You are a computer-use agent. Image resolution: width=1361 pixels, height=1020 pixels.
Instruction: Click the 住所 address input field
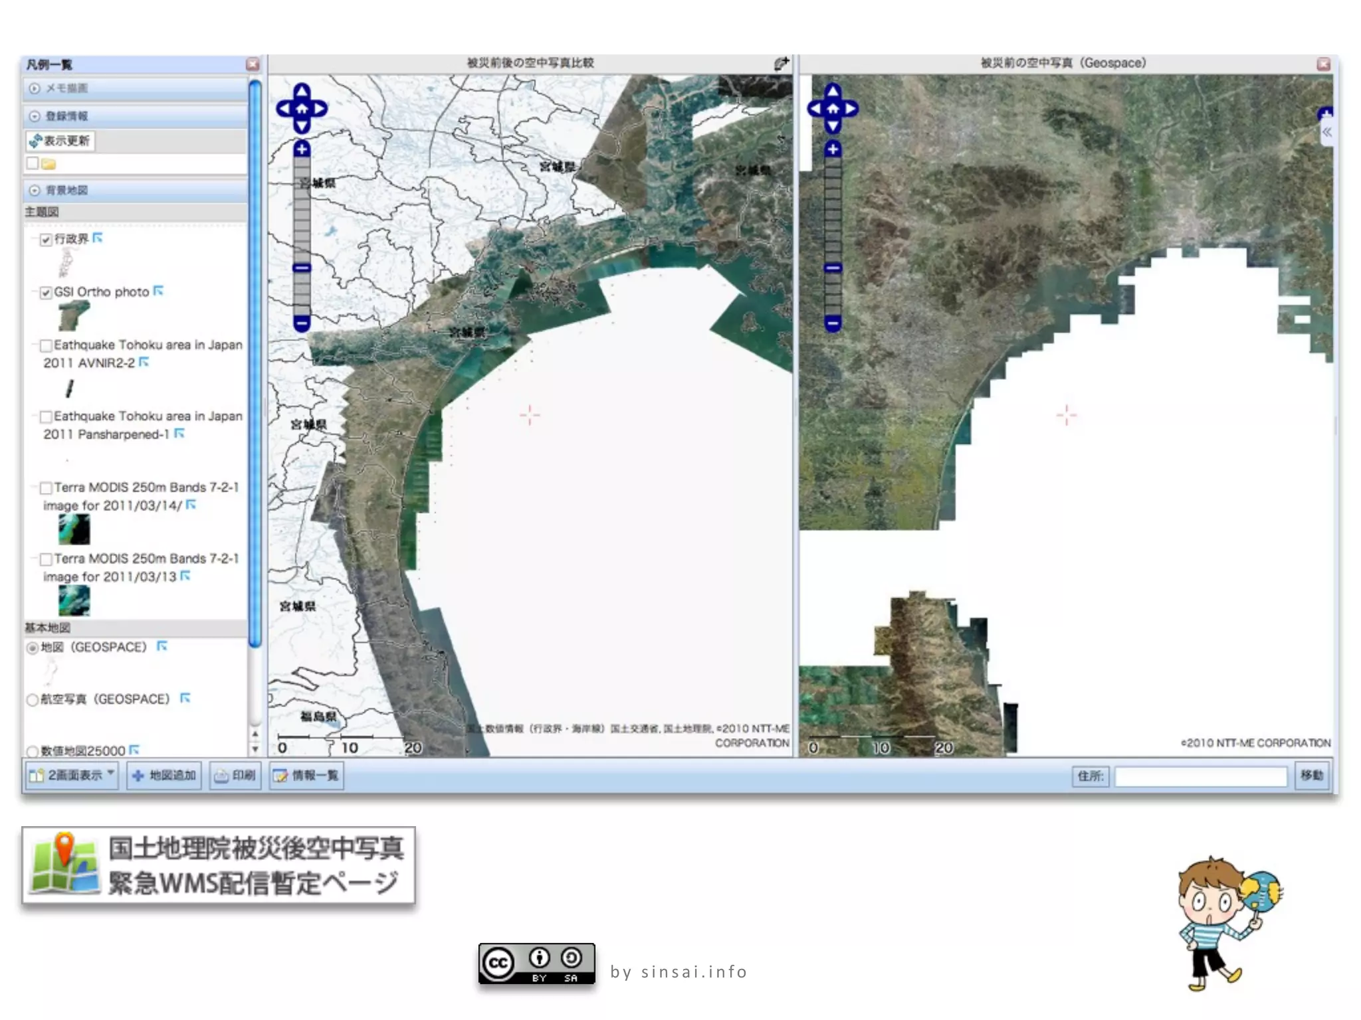(x=1200, y=776)
